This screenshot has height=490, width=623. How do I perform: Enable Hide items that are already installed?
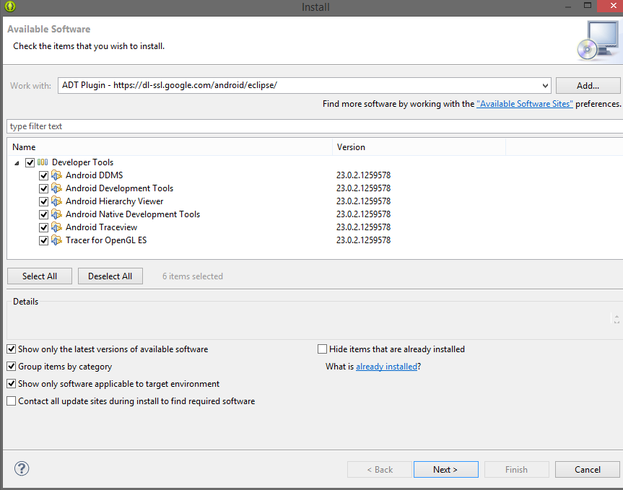click(x=323, y=349)
